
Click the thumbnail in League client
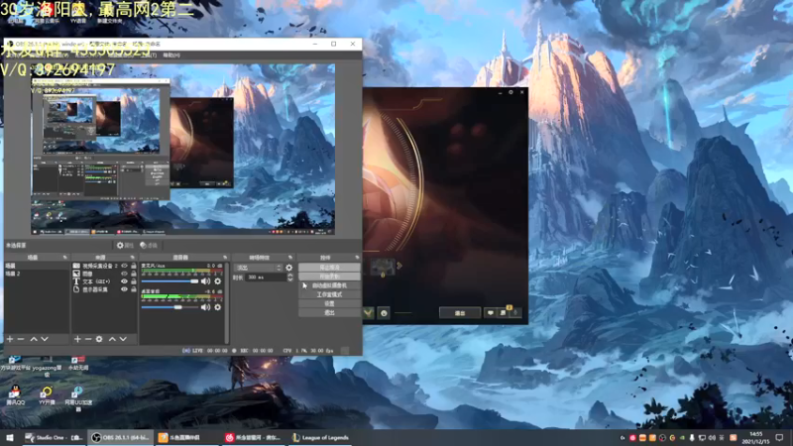pos(383,267)
